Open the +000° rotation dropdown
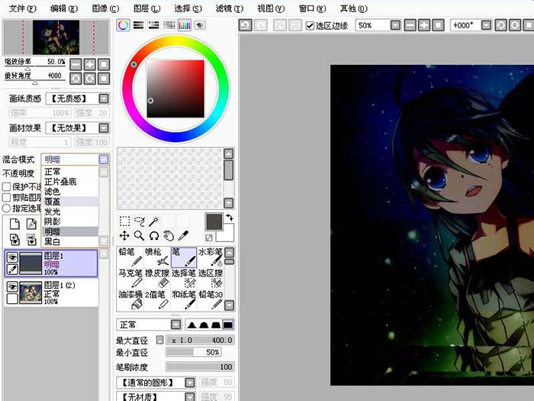The width and height of the screenshot is (534, 401). point(487,25)
